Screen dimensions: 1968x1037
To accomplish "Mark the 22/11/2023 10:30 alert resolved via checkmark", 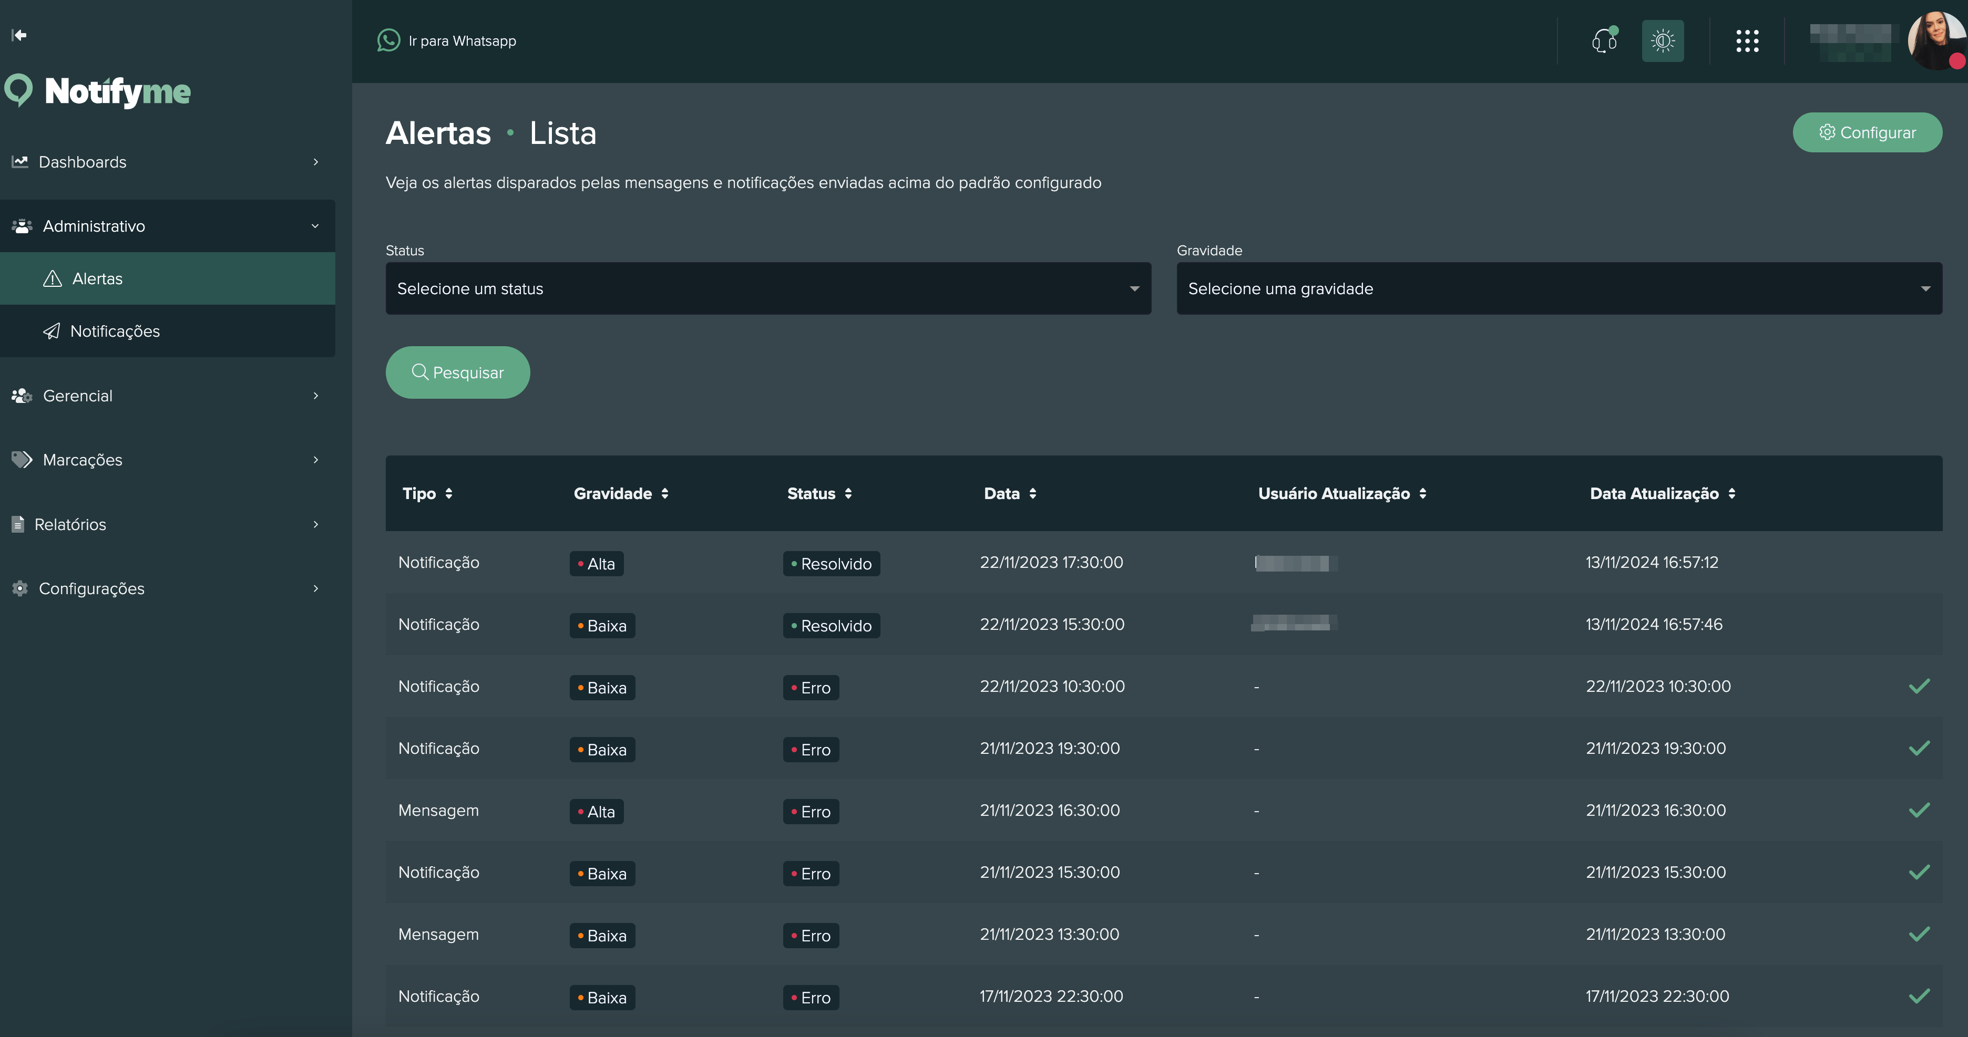I will (1920, 686).
